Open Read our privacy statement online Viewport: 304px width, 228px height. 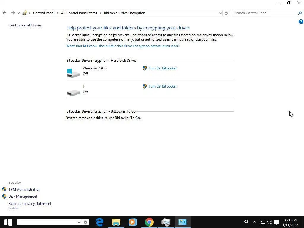(30, 206)
